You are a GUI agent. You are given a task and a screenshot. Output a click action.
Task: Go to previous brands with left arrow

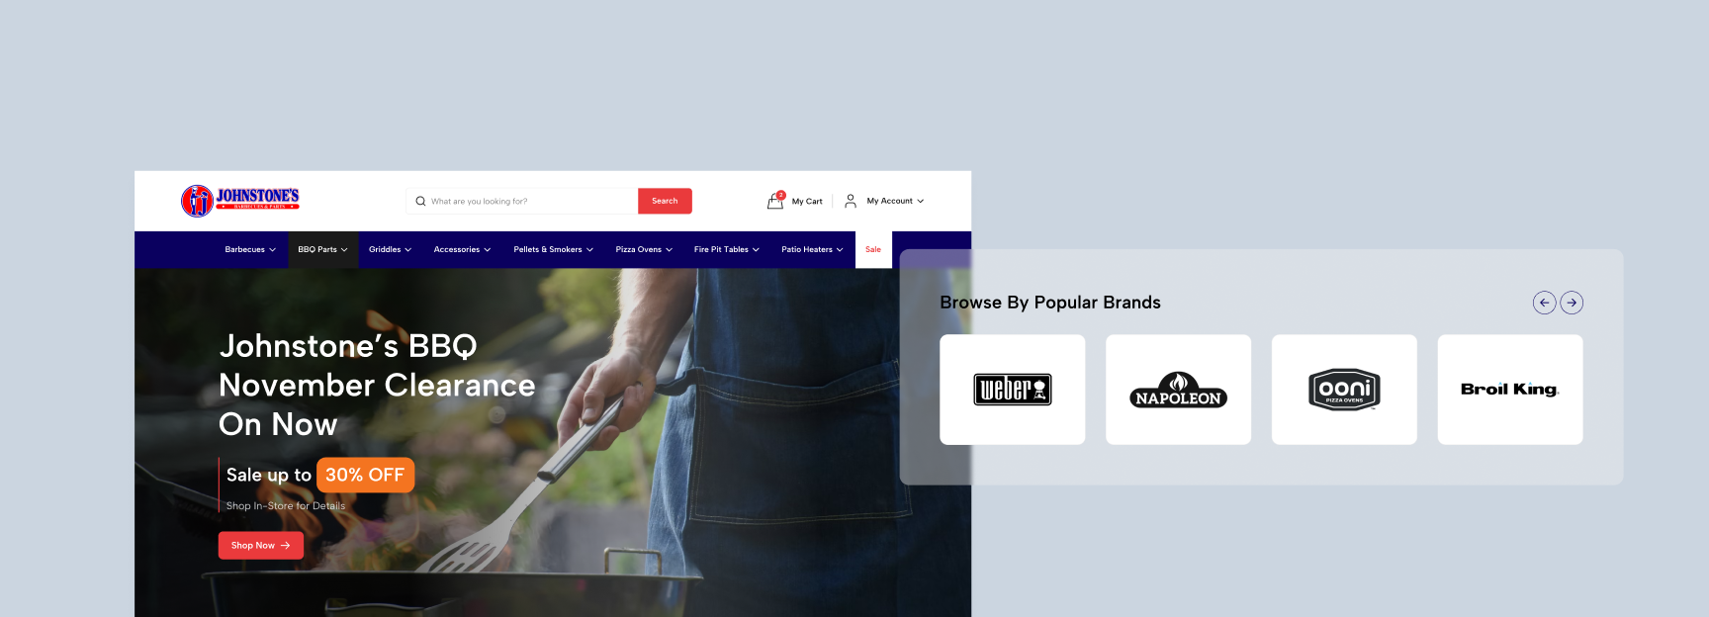(1544, 303)
